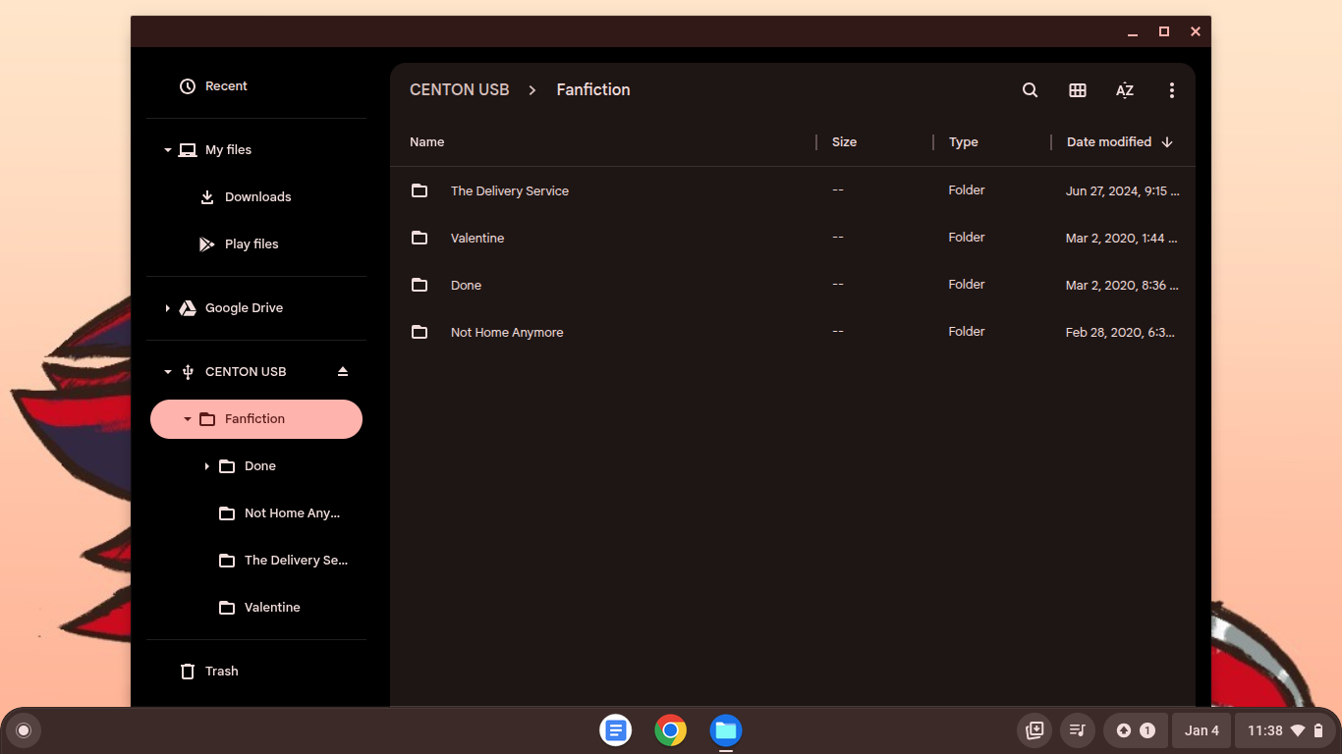This screenshot has width=1342, height=754.
Task: Open the media controls icon in shelf
Action: [1078, 730]
